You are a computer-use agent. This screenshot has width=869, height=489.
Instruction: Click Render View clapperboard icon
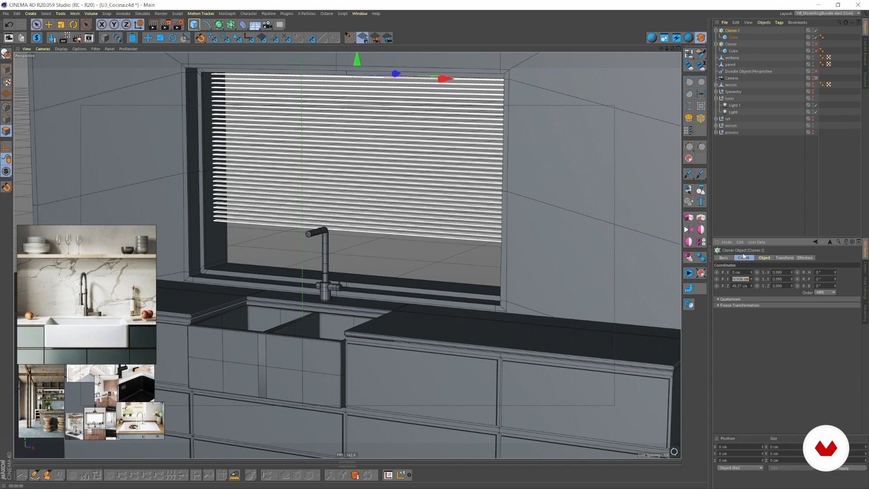click(153, 24)
